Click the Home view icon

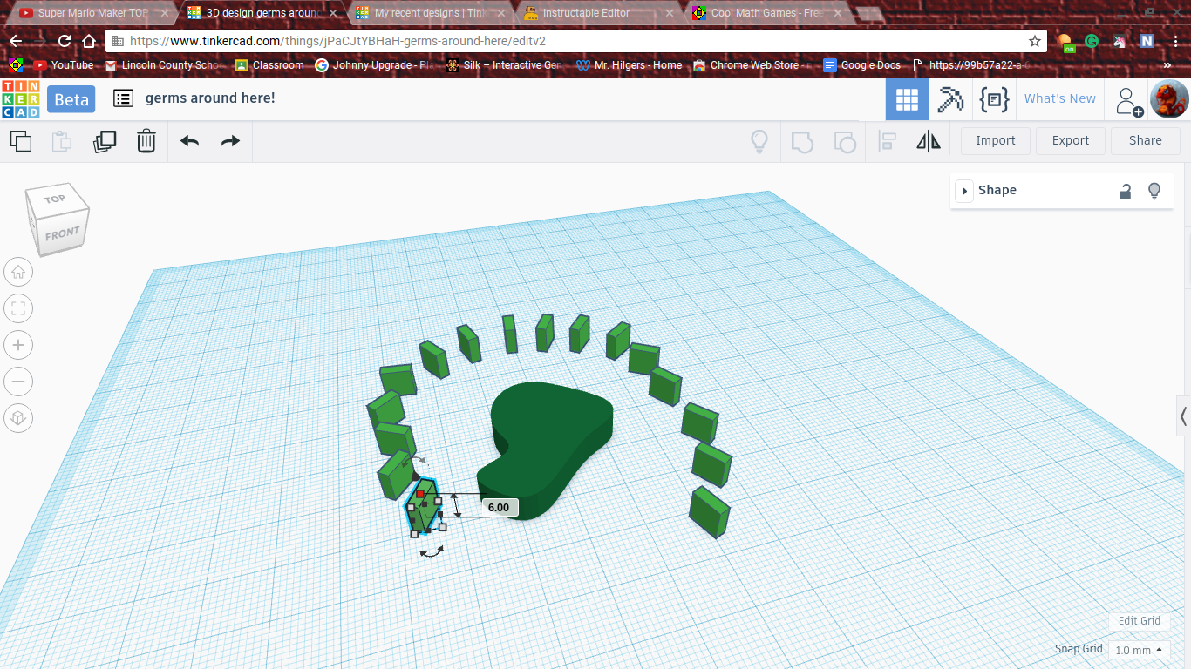(17, 273)
